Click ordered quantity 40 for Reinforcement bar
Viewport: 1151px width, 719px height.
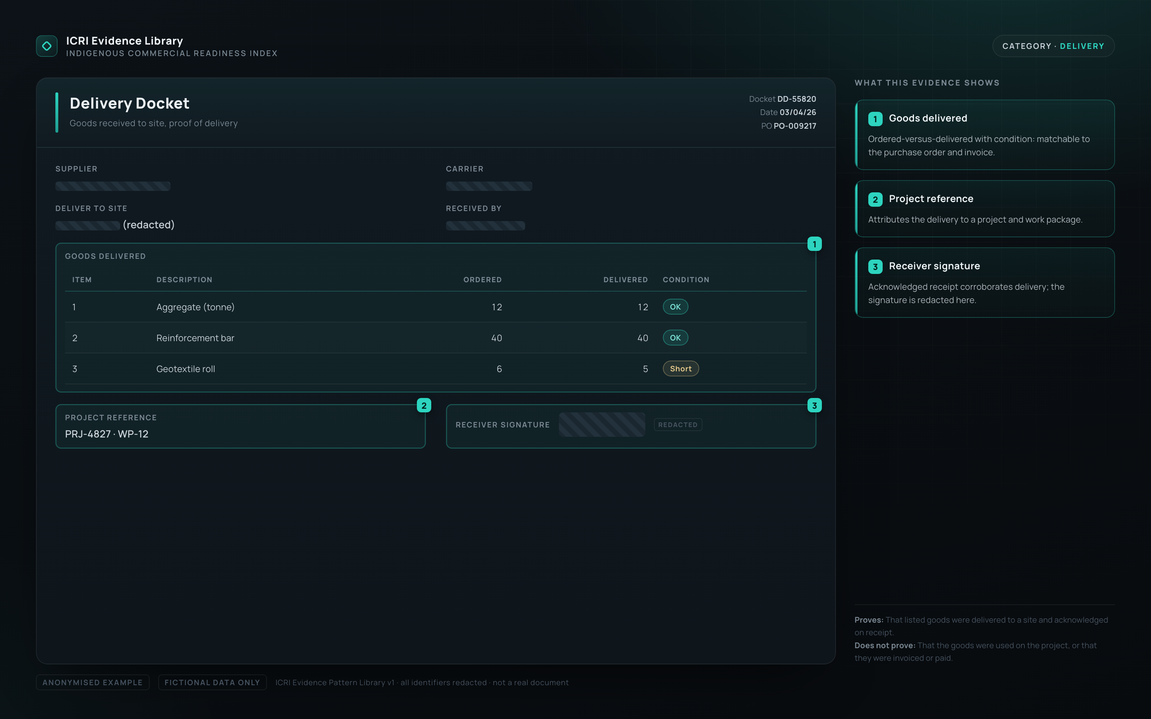coord(496,338)
